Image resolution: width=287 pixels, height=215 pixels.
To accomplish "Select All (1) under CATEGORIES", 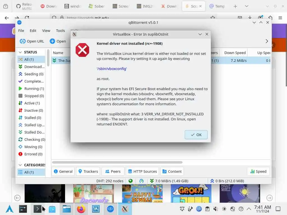I will coord(31,172).
